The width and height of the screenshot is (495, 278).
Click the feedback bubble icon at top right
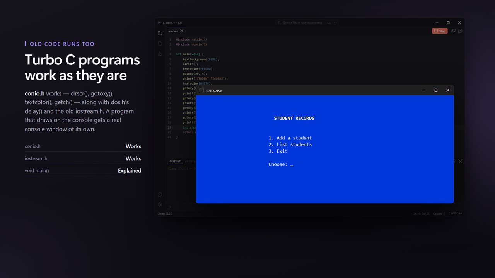(x=460, y=31)
